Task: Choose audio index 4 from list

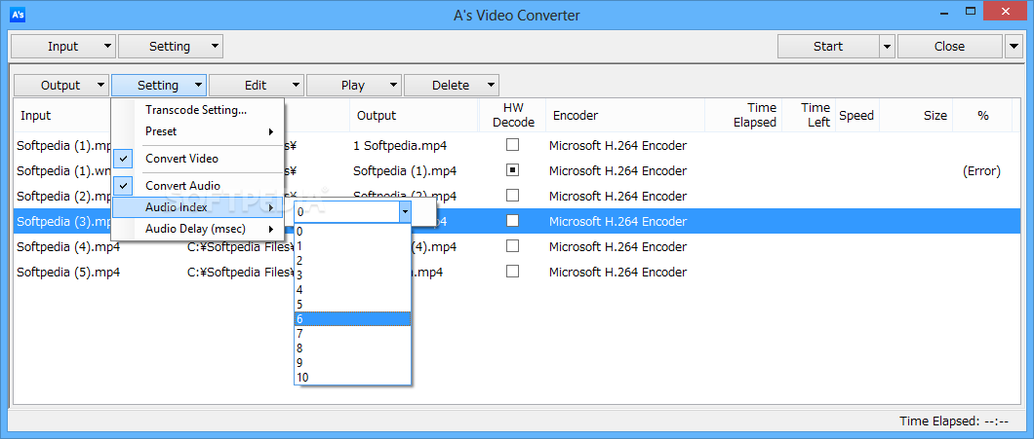Action: pyautogui.click(x=353, y=290)
